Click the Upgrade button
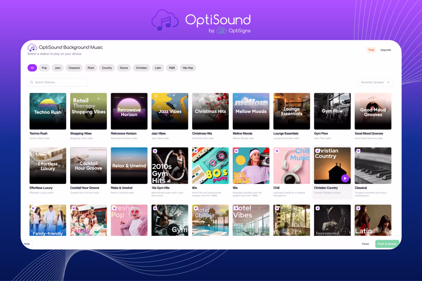Image resolution: width=422 pixels, height=281 pixels. tap(386, 50)
